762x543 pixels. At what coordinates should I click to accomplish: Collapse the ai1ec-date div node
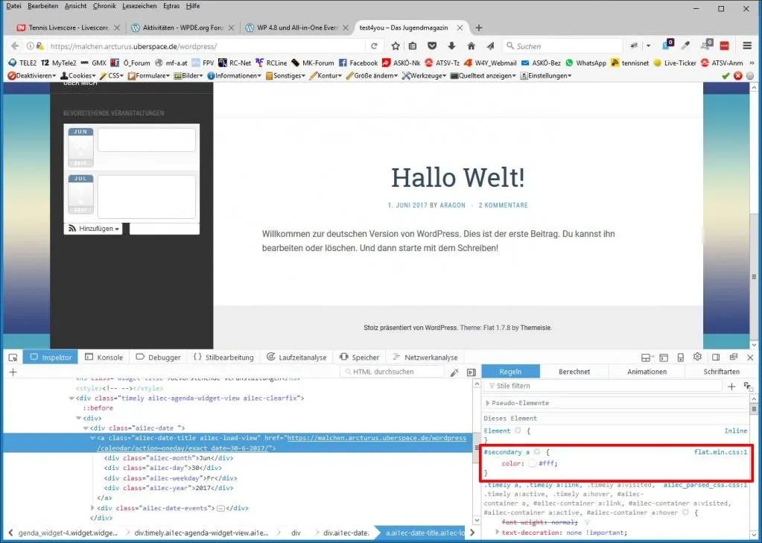tap(86, 428)
